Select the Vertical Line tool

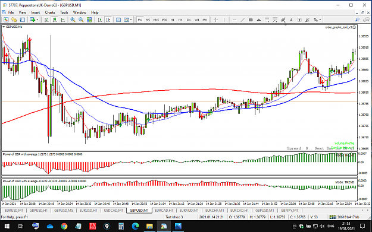click(x=224, y=20)
